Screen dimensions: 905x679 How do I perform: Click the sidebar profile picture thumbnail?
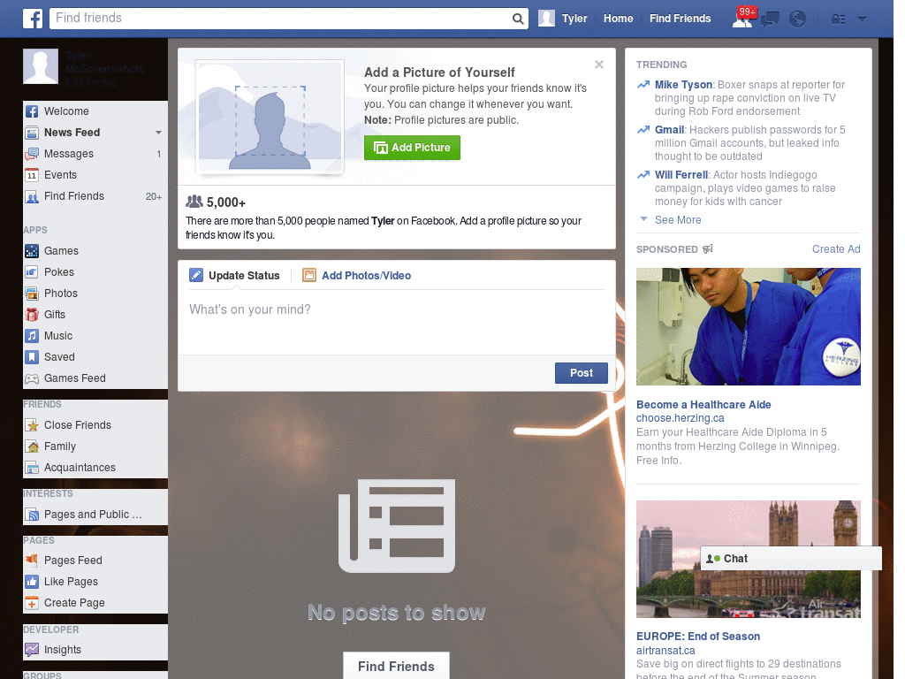pyautogui.click(x=41, y=66)
